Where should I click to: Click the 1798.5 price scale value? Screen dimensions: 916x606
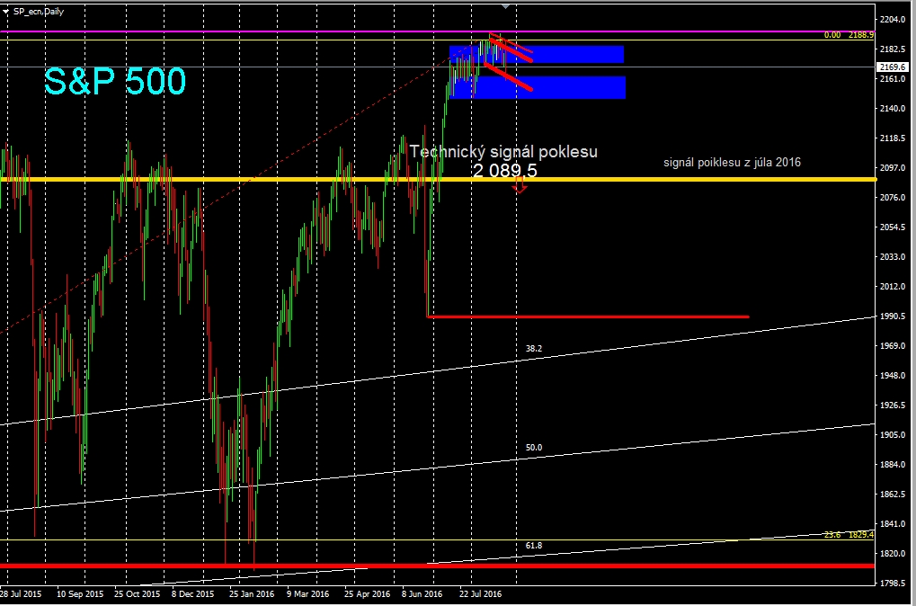pos(892,584)
